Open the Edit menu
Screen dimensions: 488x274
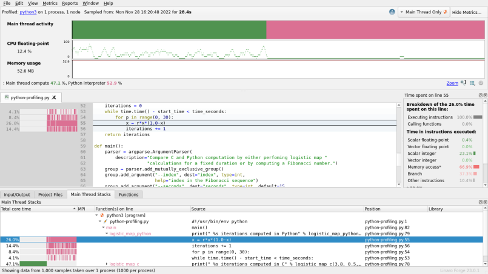pyautogui.click(x=19, y=3)
